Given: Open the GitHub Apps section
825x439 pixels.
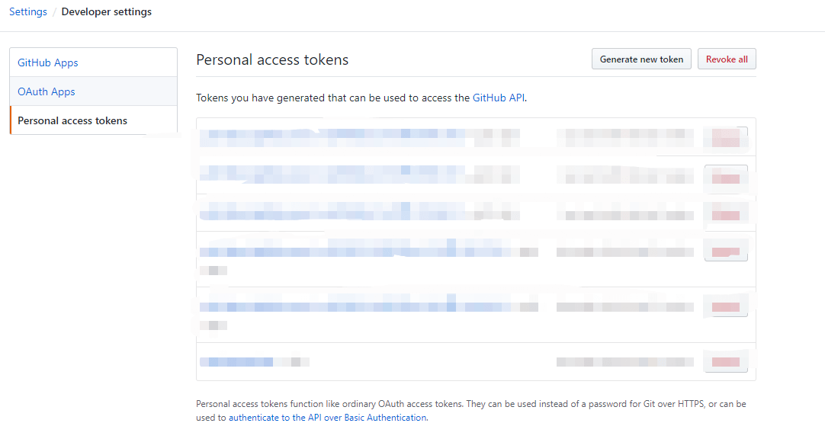Looking at the screenshot, I should click(x=47, y=62).
